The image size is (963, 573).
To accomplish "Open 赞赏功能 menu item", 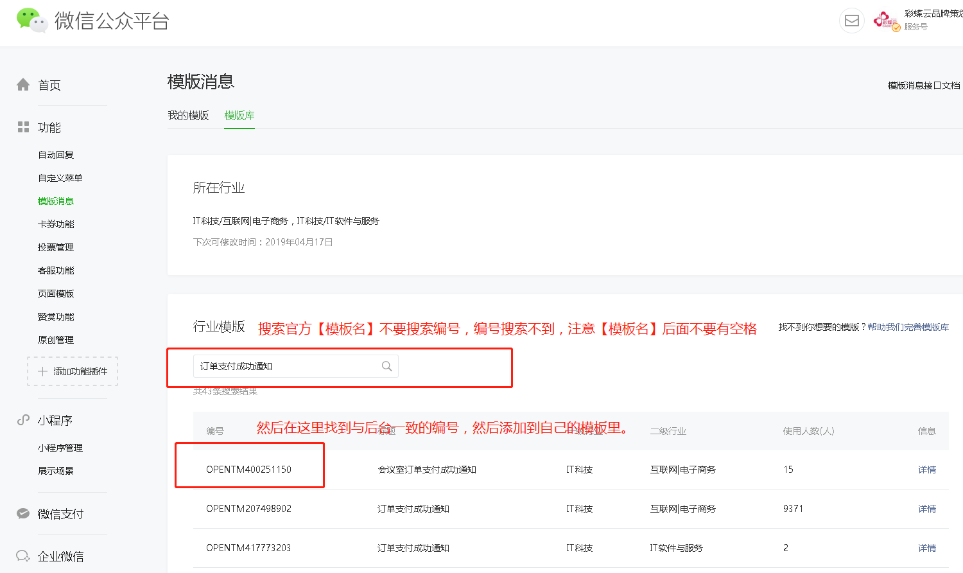I will point(56,317).
